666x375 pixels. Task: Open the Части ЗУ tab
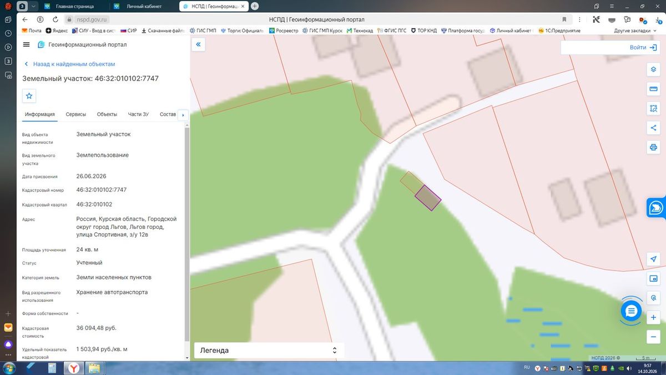(138, 114)
